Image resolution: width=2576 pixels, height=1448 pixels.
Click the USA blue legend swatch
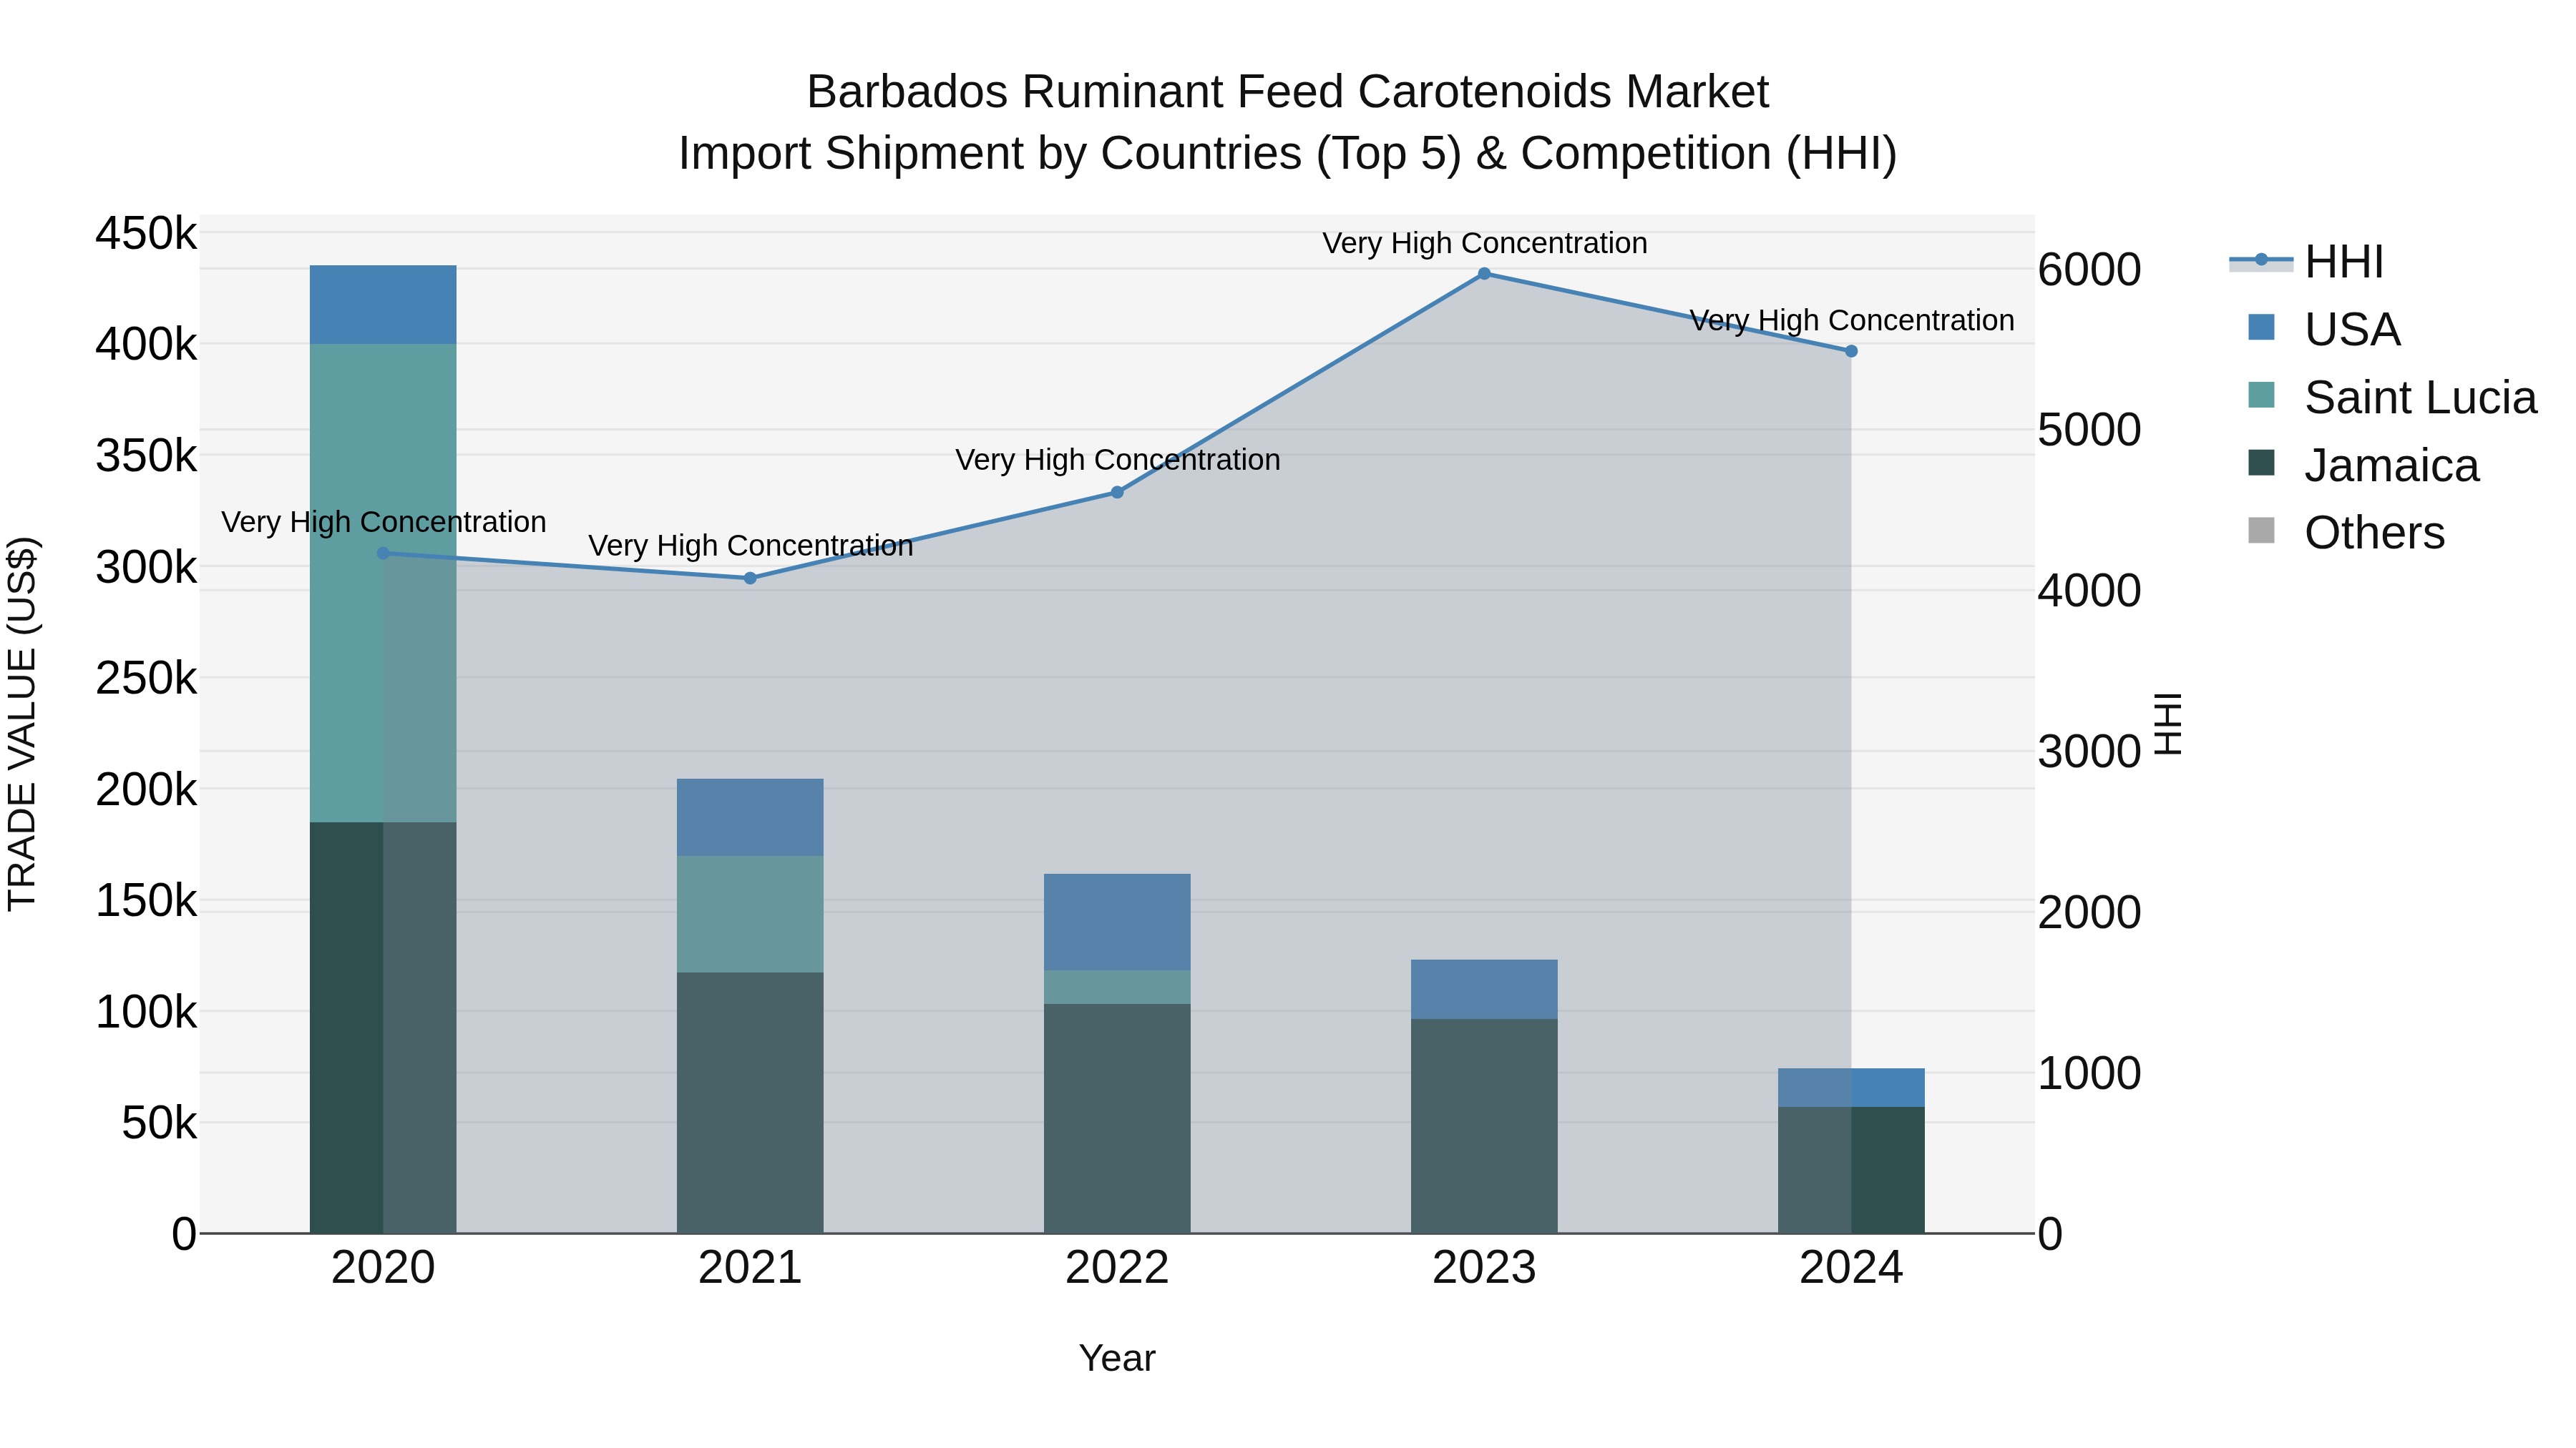[x=2261, y=327]
